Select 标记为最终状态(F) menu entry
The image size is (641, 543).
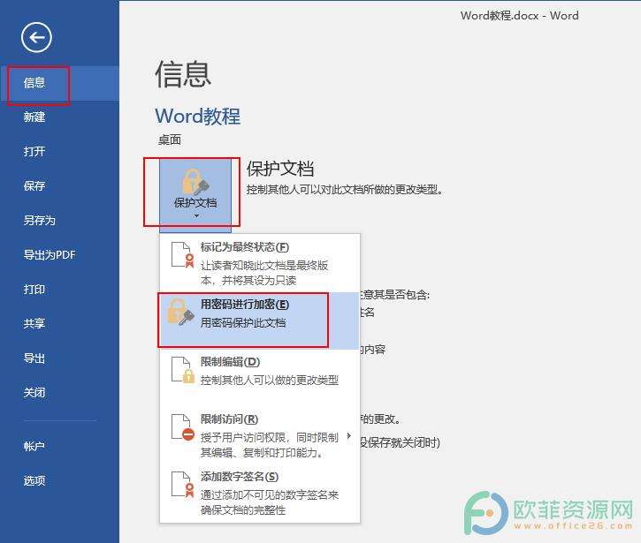[260, 263]
